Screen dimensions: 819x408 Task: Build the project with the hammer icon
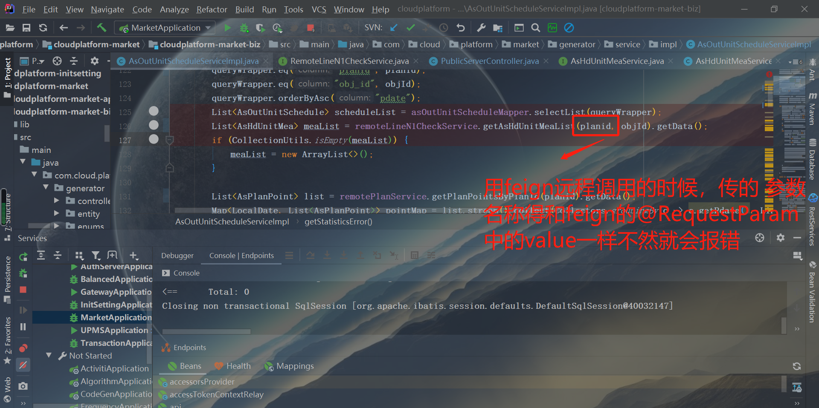(102, 28)
